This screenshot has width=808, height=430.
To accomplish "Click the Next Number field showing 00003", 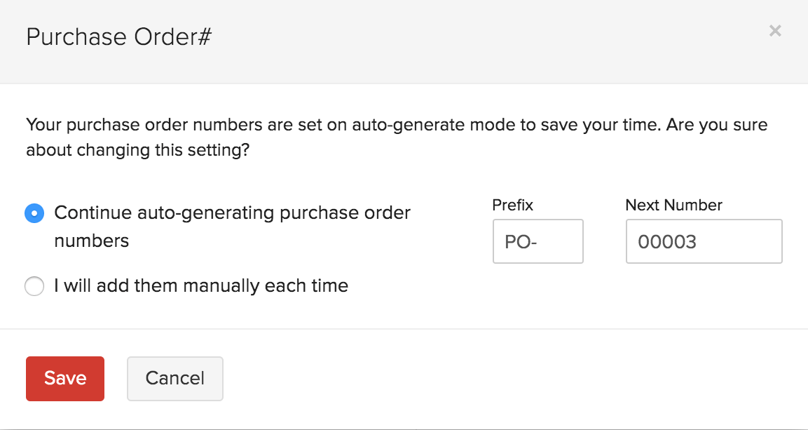I will (x=703, y=241).
